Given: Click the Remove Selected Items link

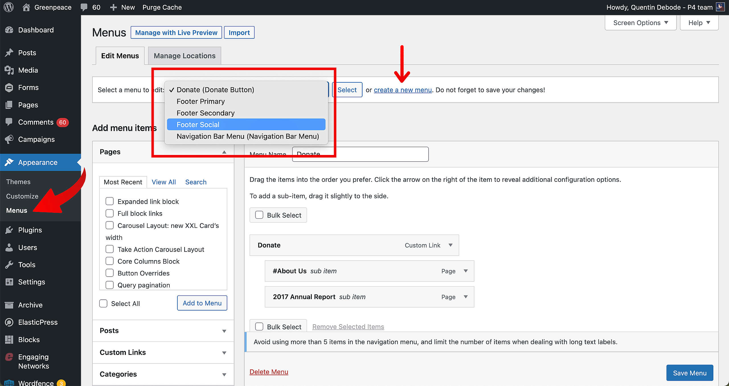Looking at the screenshot, I should coord(348,327).
